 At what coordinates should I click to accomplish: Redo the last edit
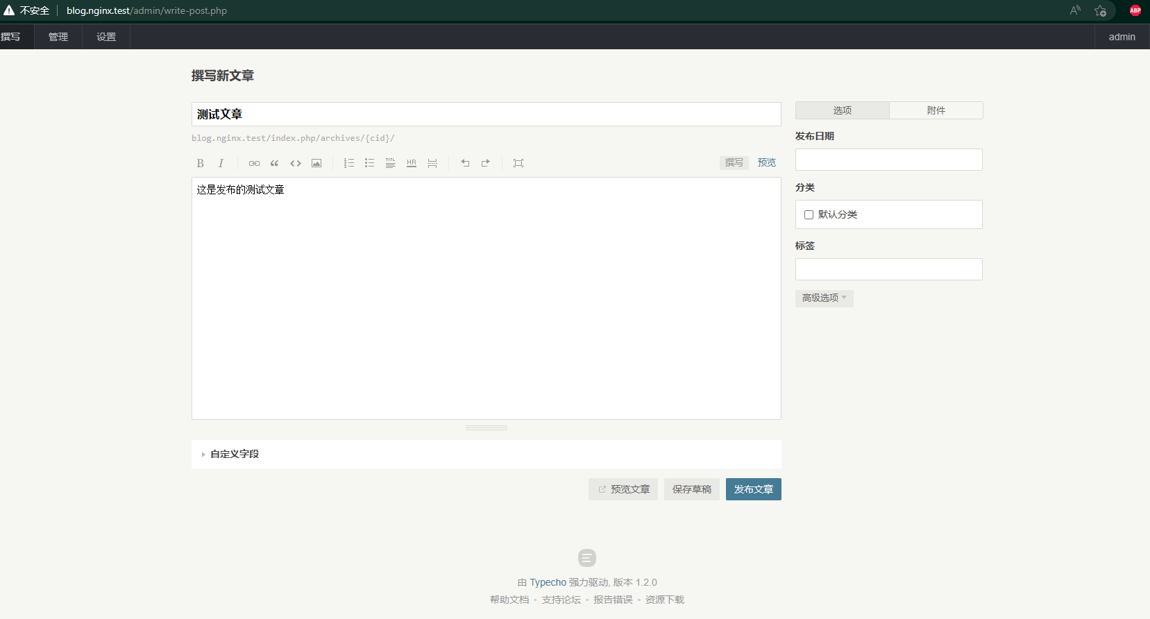coord(486,163)
